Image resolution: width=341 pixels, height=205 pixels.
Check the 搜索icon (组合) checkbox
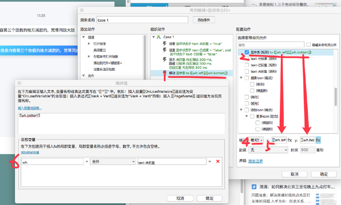[x=247, y=78]
